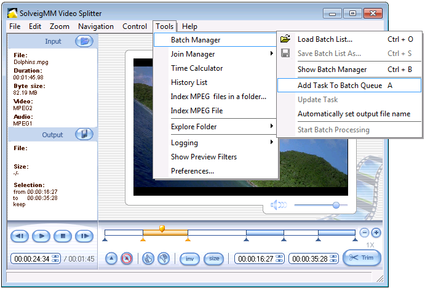Start trimming with Trim button

point(362,258)
